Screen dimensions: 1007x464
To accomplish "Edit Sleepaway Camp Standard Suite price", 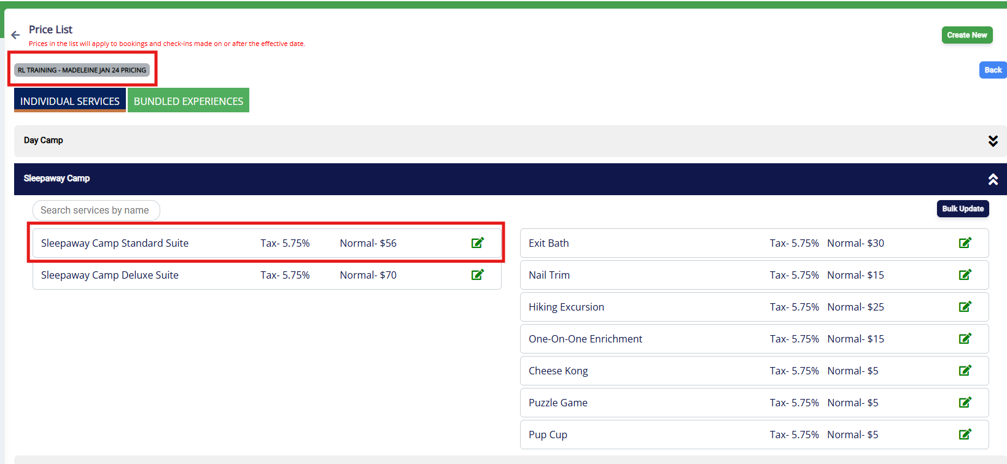I will coord(478,243).
